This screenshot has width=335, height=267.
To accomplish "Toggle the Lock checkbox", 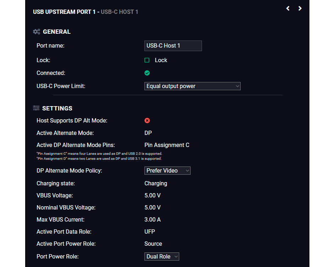I will (147, 60).
